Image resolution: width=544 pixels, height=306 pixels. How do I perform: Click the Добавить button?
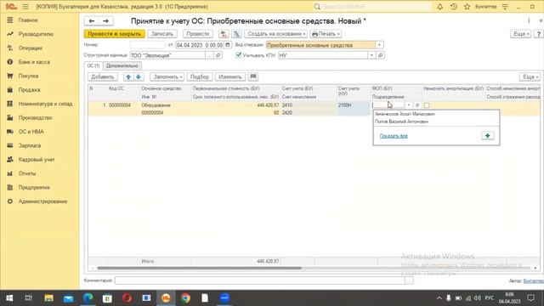coord(103,76)
